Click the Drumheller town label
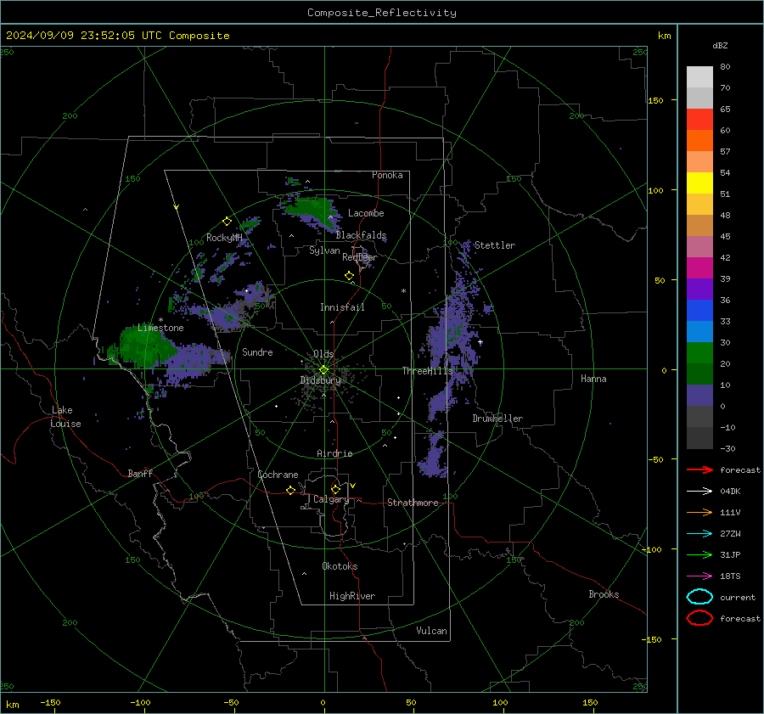 (497, 419)
